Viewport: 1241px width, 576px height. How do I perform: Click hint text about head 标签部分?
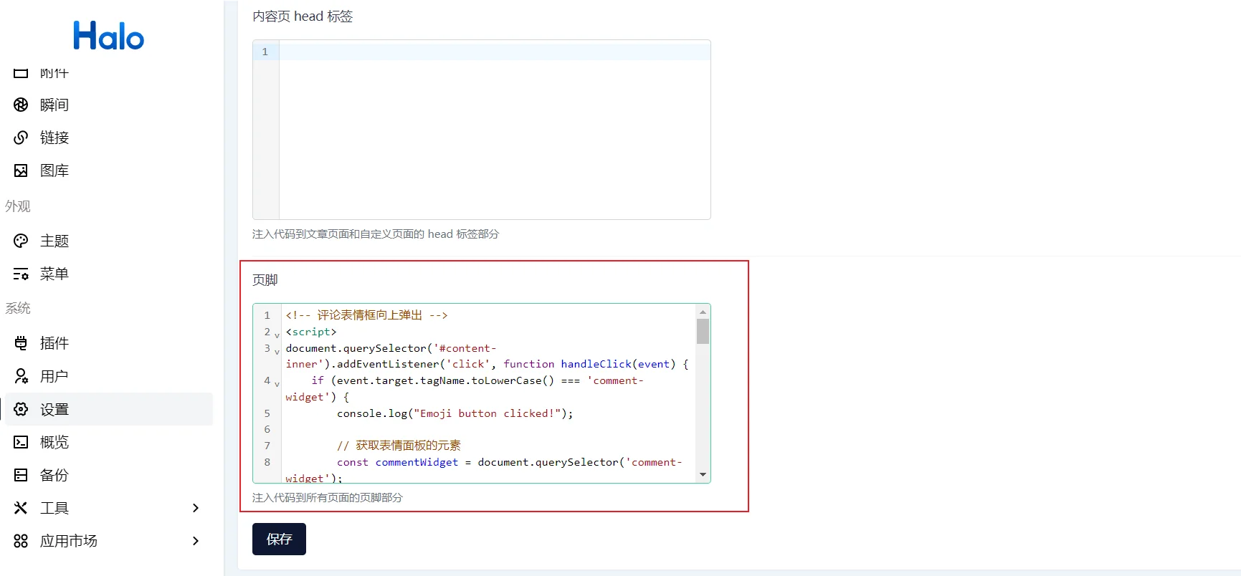point(376,234)
